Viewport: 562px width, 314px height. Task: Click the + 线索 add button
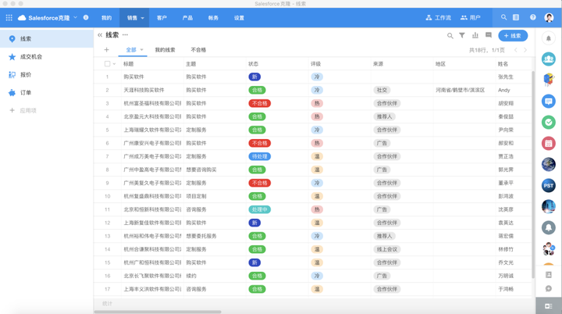pyautogui.click(x=513, y=35)
